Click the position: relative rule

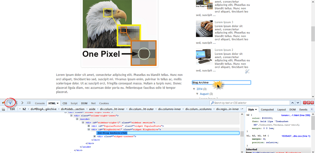(x=265, y=142)
